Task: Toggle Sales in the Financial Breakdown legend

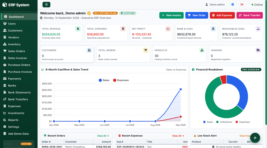Action: (x=208, y=122)
